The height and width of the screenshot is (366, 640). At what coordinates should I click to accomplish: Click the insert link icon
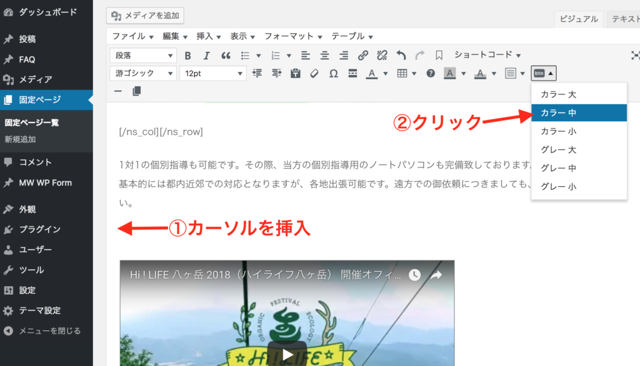362,55
